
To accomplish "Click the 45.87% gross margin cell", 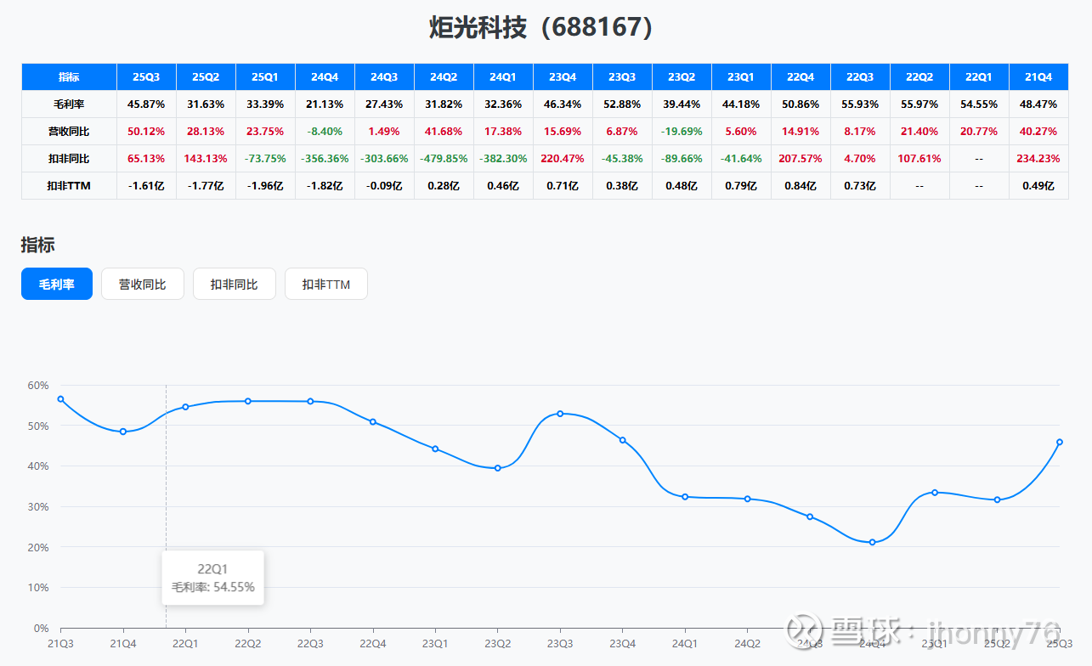I will 146,104.
